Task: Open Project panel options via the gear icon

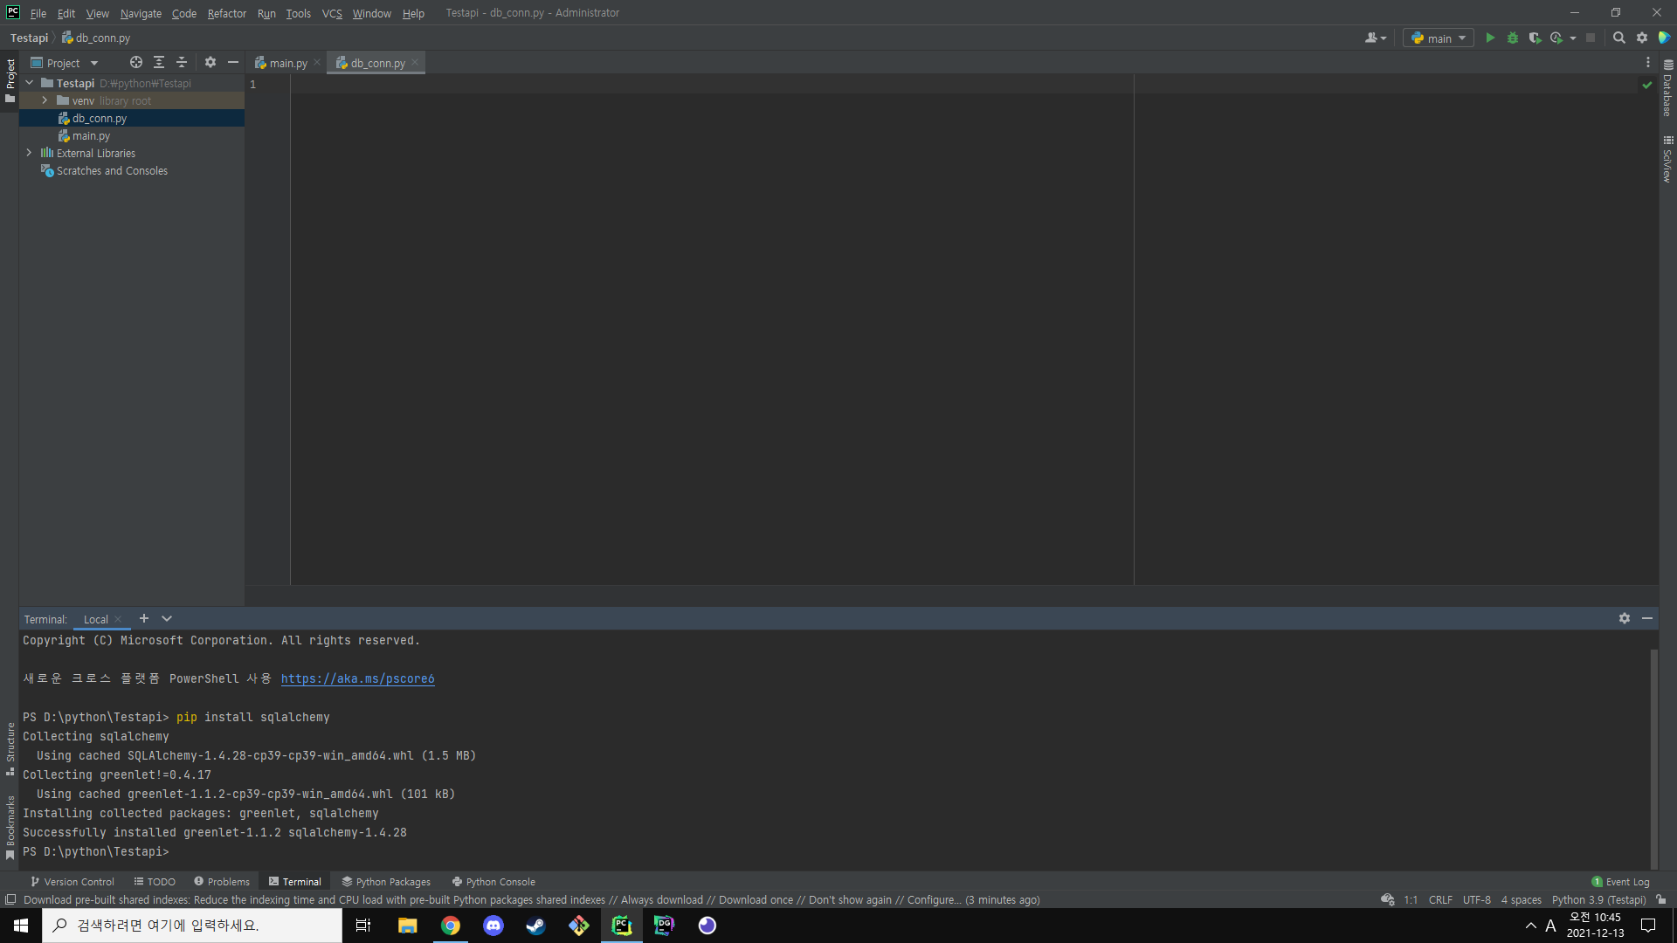Action: [x=210, y=62]
